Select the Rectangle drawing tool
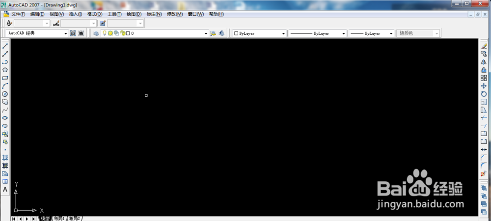 click(x=5, y=78)
